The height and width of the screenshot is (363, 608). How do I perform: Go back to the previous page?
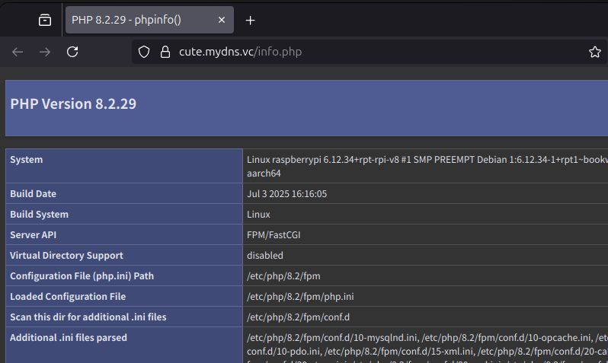click(18, 52)
